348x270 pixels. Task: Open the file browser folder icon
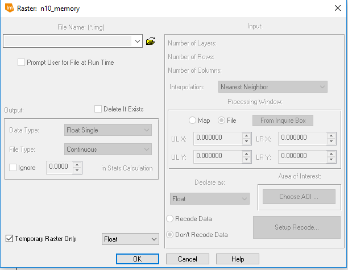point(150,41)
